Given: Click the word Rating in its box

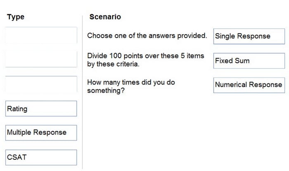Looking at the screenshot, I should coord(17,109).
